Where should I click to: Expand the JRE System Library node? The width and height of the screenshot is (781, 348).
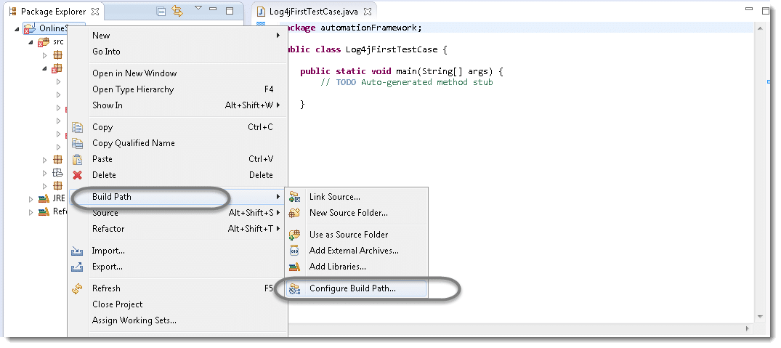pos(31,198)
